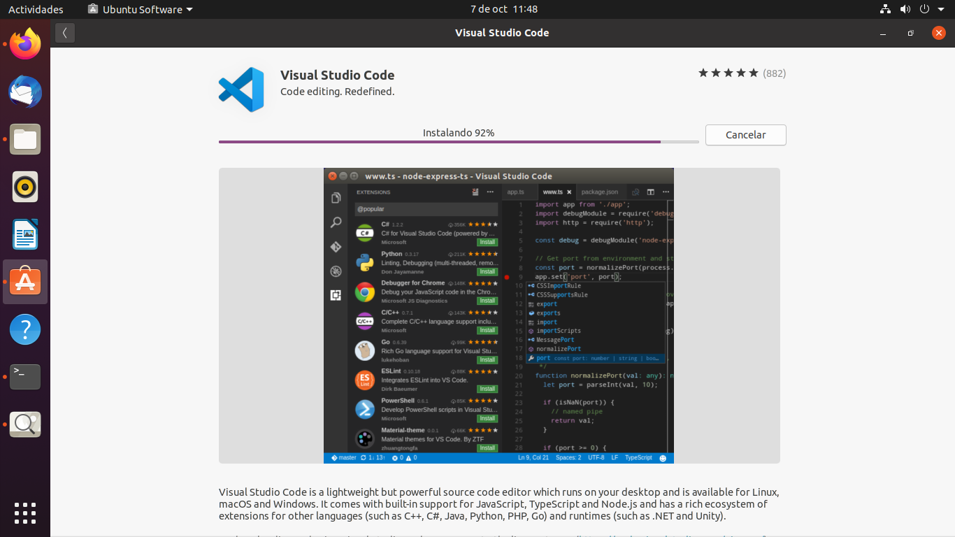Open the Help question-mark dock icon
The image size is (955, 537).
[x=25, y=329]
